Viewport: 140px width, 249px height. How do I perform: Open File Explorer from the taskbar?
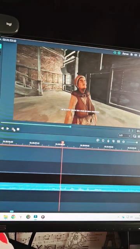pyautogui.click(x=6, y=217)
